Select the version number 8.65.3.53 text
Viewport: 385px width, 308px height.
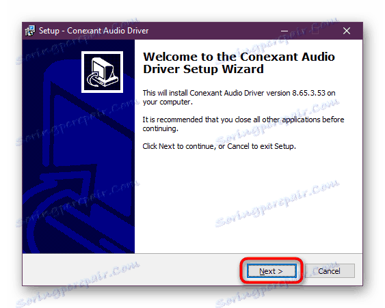(x=308, y=93)
